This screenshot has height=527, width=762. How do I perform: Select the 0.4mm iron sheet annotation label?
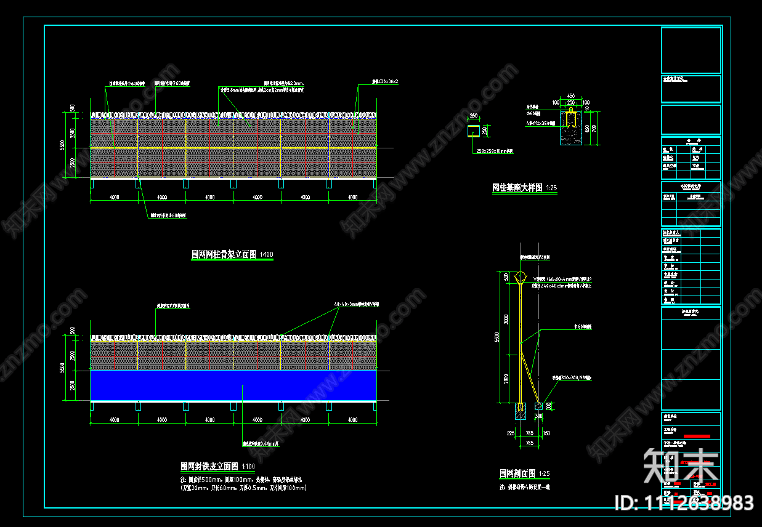(x=257, y=443)
